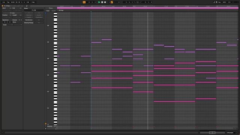240x135 pixels.
Task: Click the clip overview zoom box at bottom right
Action: coord(212,133)
